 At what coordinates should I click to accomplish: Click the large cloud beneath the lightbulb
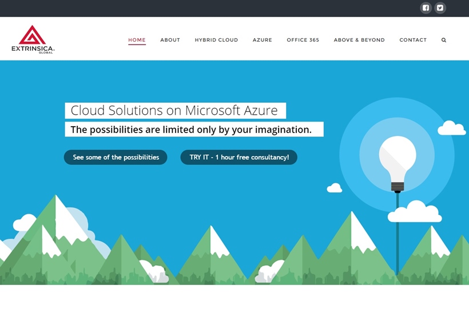[415, 213]
